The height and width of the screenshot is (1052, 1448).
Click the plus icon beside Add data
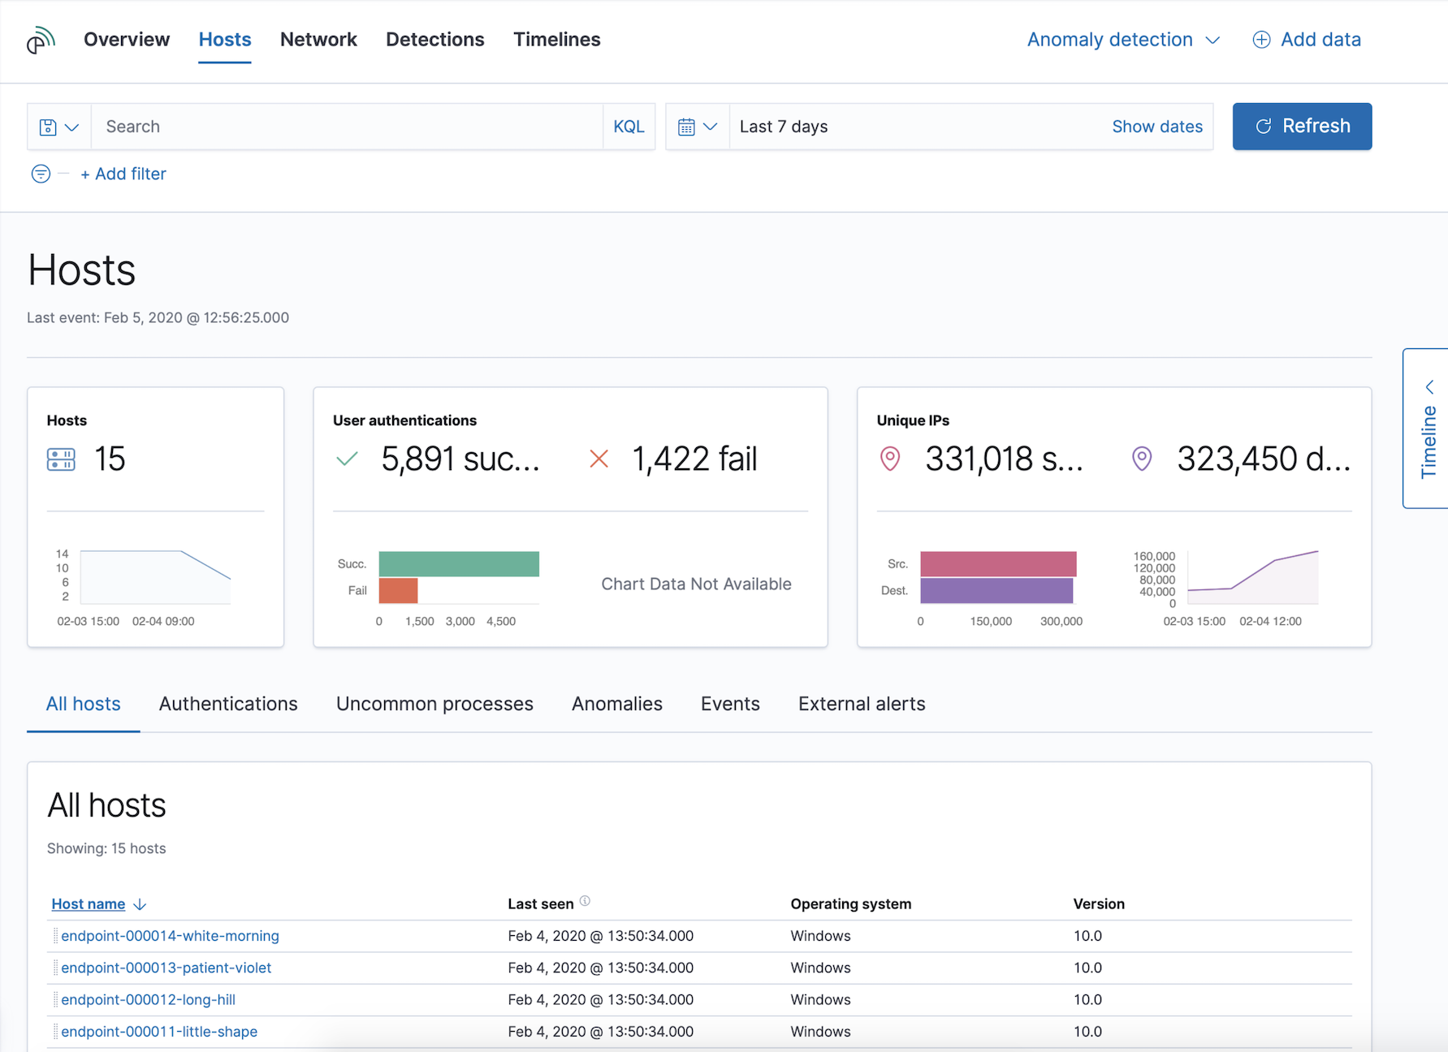[x=1261, y=40]
